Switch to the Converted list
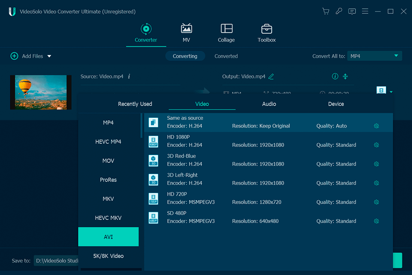Screen dimensions: 412x275 click(226, 56)
